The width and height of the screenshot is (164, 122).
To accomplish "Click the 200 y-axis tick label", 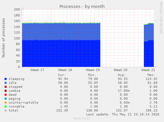I will click(17, 10).
